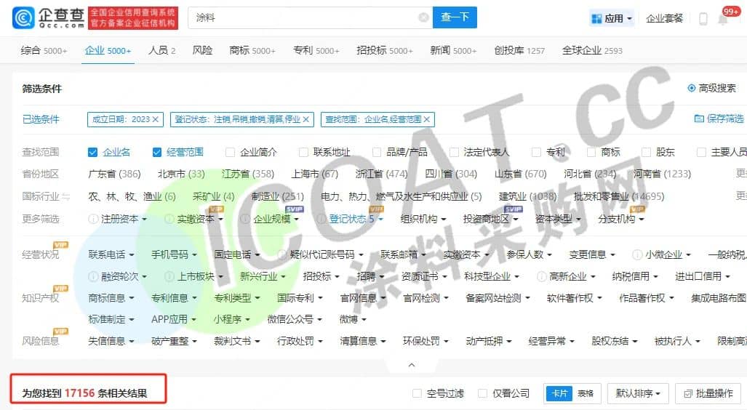Click the info icon beside 注册资本
This screenshot has width=747, height=410.
pyautogui.click(x=93, y=219)
